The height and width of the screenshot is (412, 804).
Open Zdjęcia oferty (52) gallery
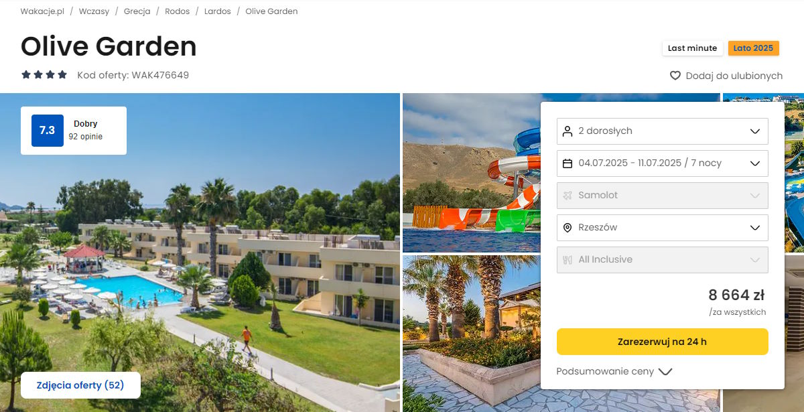click(x=80, y=385)
